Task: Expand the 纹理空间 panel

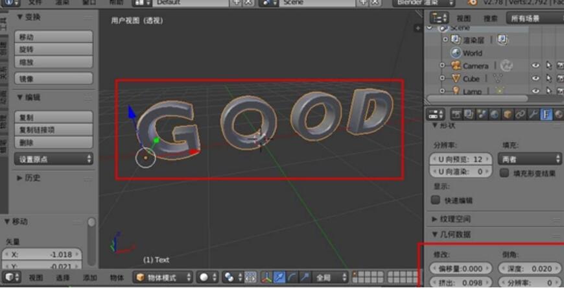Action: coord(454,219)
